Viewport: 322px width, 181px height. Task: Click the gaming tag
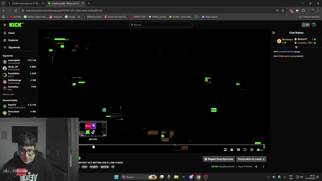tap(105, 167)
